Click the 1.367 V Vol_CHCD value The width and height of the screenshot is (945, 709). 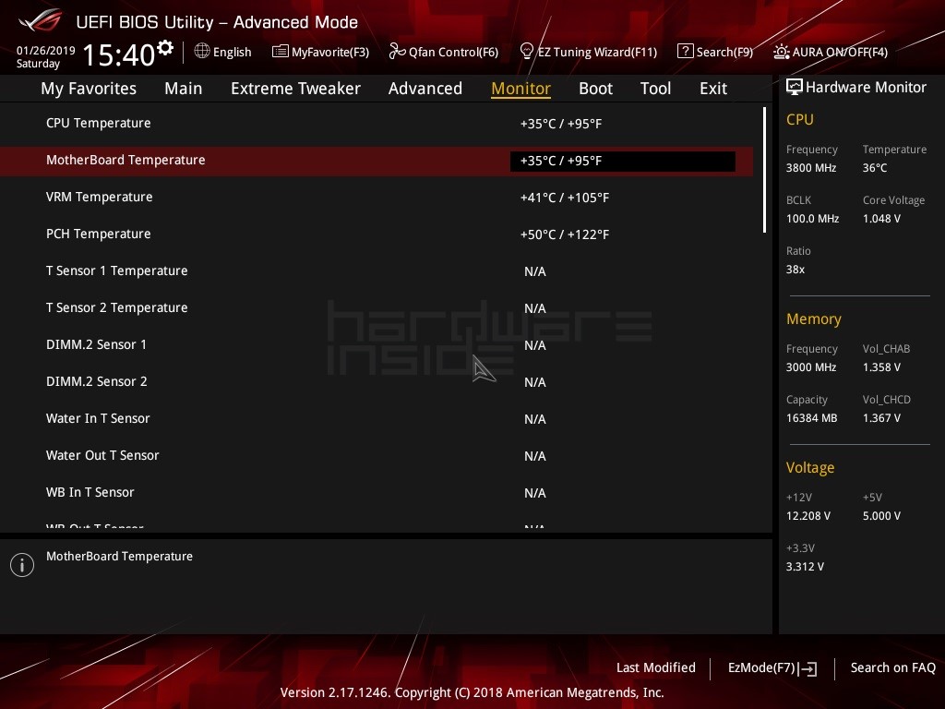[881, 418]
